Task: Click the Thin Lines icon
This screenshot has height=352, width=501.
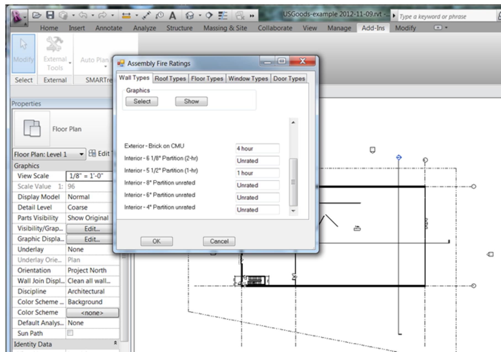Action: 223,15
